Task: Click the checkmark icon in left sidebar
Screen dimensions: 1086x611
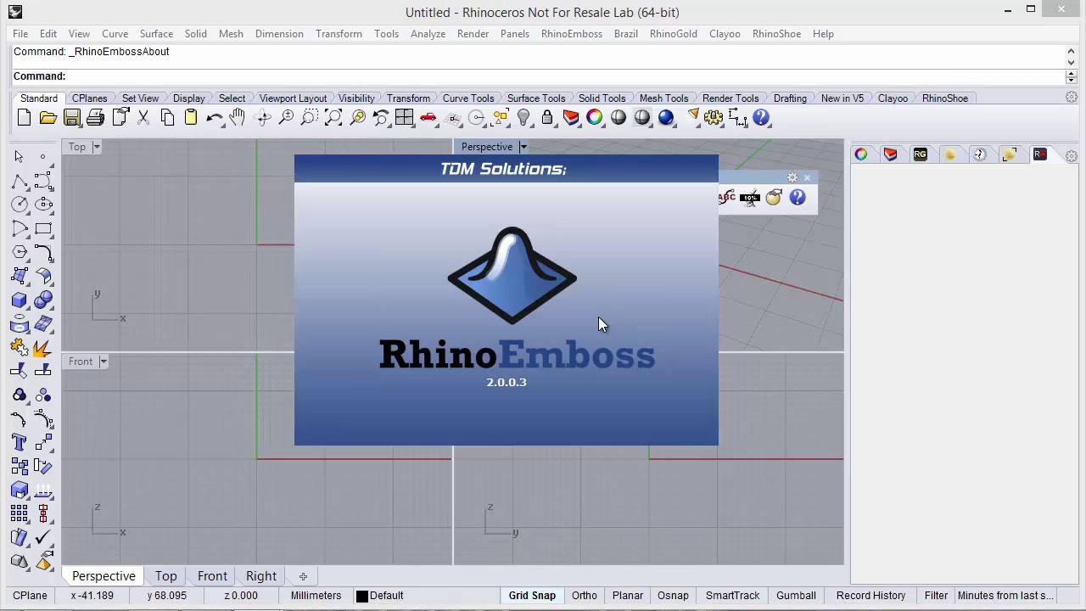Action: click(43, 537)
